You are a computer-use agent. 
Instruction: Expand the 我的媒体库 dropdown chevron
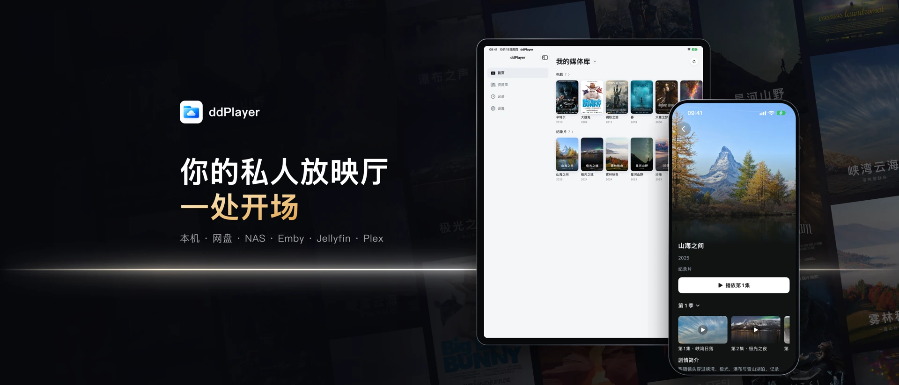(595, 61)
